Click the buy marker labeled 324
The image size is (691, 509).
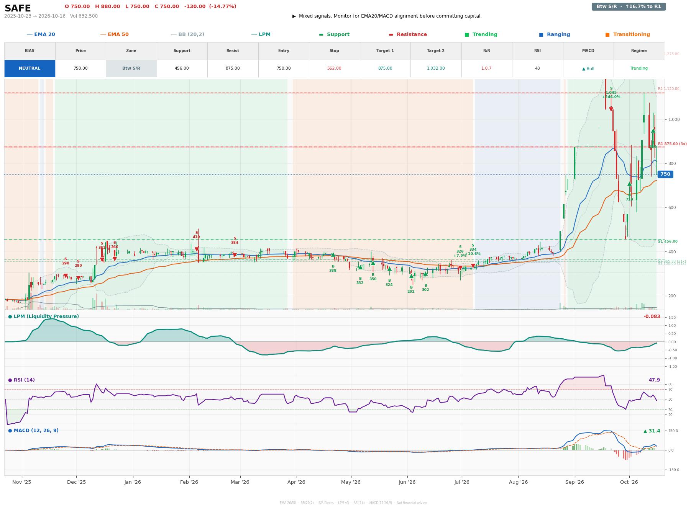(x=389, y=269)
